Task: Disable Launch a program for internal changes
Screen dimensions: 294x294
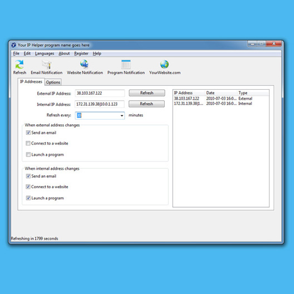Action: tap(28, 198)
